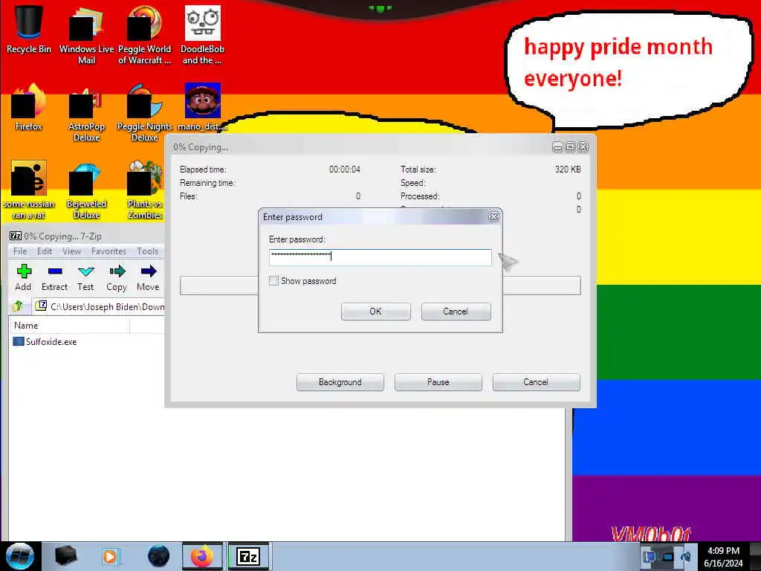Click the Copy toolbar icon in 7-Zip
761x571 pixels.
click(117, 277)
